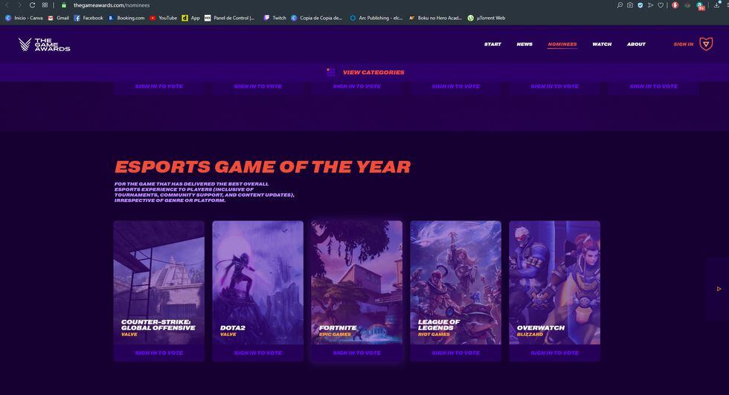Open the YouTube bookmark

(163, 18)
